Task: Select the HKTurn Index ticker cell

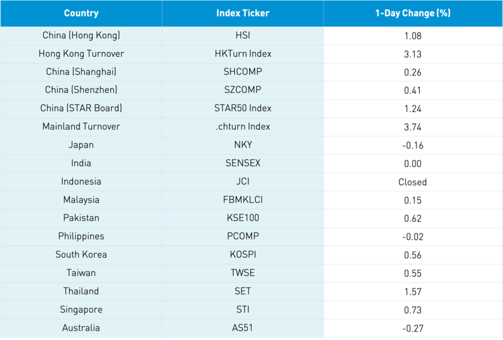Action: [243, 54]
